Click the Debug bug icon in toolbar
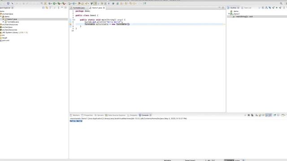This screenshot has height=161, width=287. coord(49,3)
